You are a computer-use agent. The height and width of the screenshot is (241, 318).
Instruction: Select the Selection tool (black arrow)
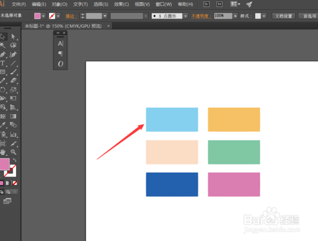pyautogui.click(x=3, y=36)
